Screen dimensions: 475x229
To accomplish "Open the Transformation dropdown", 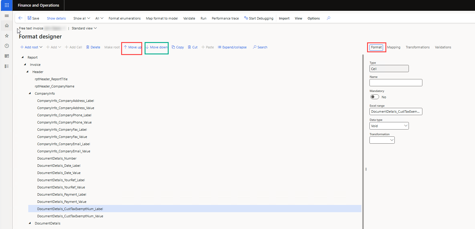I will 382,140.
